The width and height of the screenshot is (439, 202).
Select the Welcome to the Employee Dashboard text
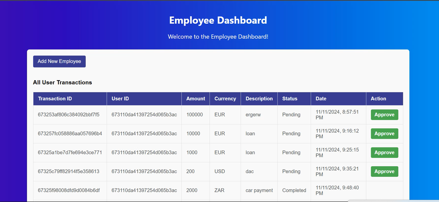point(218,37)
